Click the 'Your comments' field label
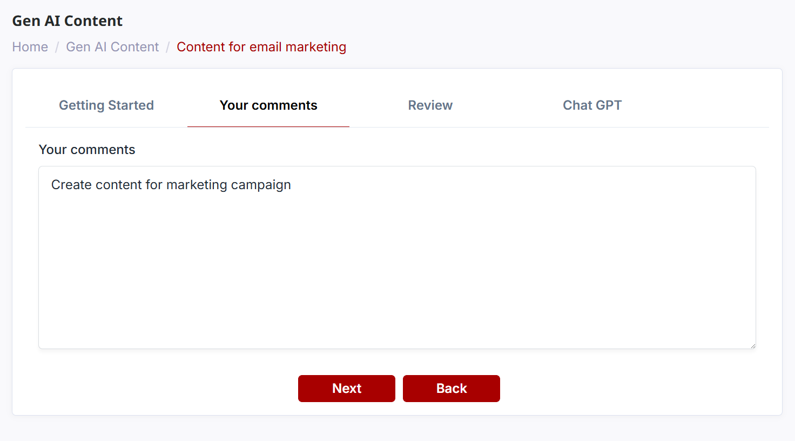 point(87,150)
